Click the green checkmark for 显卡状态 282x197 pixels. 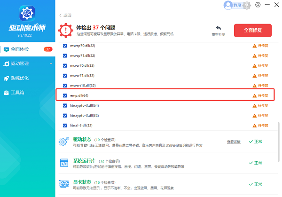(251, 184)
